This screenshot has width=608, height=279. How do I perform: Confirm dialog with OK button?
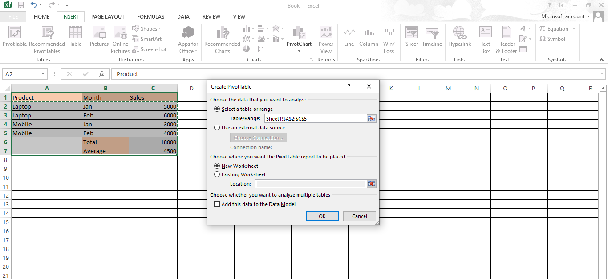pos(322,216)
